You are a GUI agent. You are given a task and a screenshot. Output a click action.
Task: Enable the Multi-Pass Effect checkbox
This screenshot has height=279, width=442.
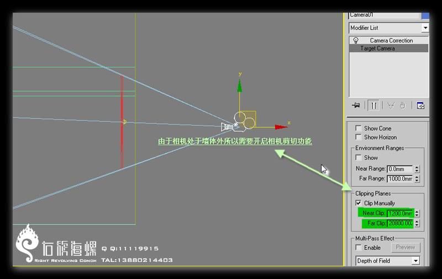click(358, 248)
